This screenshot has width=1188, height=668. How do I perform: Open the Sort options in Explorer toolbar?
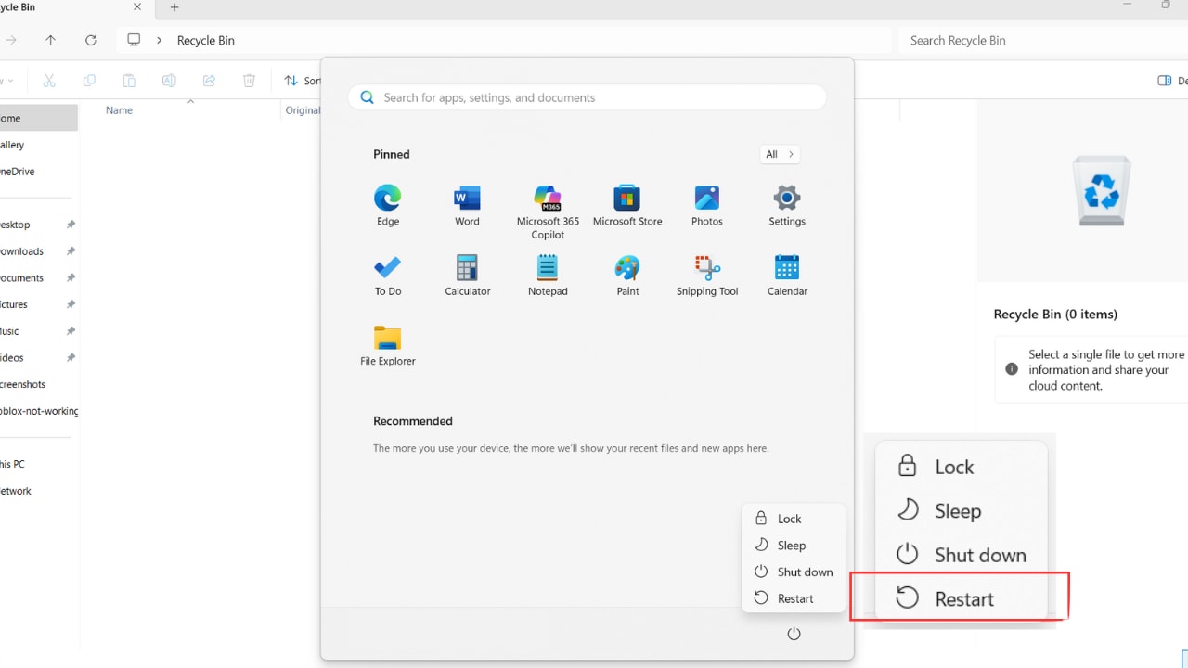[x=303, y=81]
